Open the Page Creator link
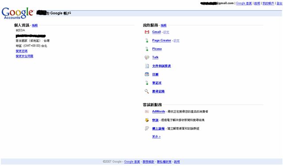This screenshot has width=283, height=166. (162, 40)
